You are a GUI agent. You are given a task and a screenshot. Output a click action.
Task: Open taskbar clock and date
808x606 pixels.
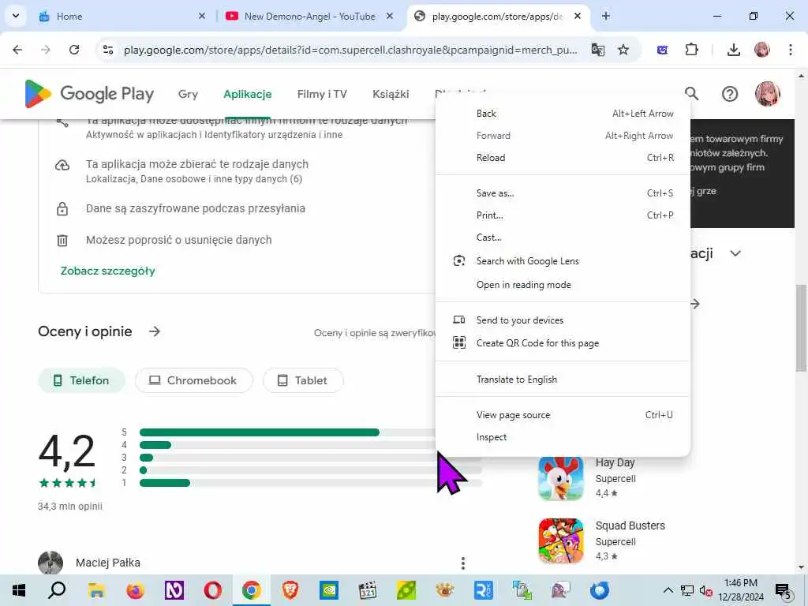(741, 590)
